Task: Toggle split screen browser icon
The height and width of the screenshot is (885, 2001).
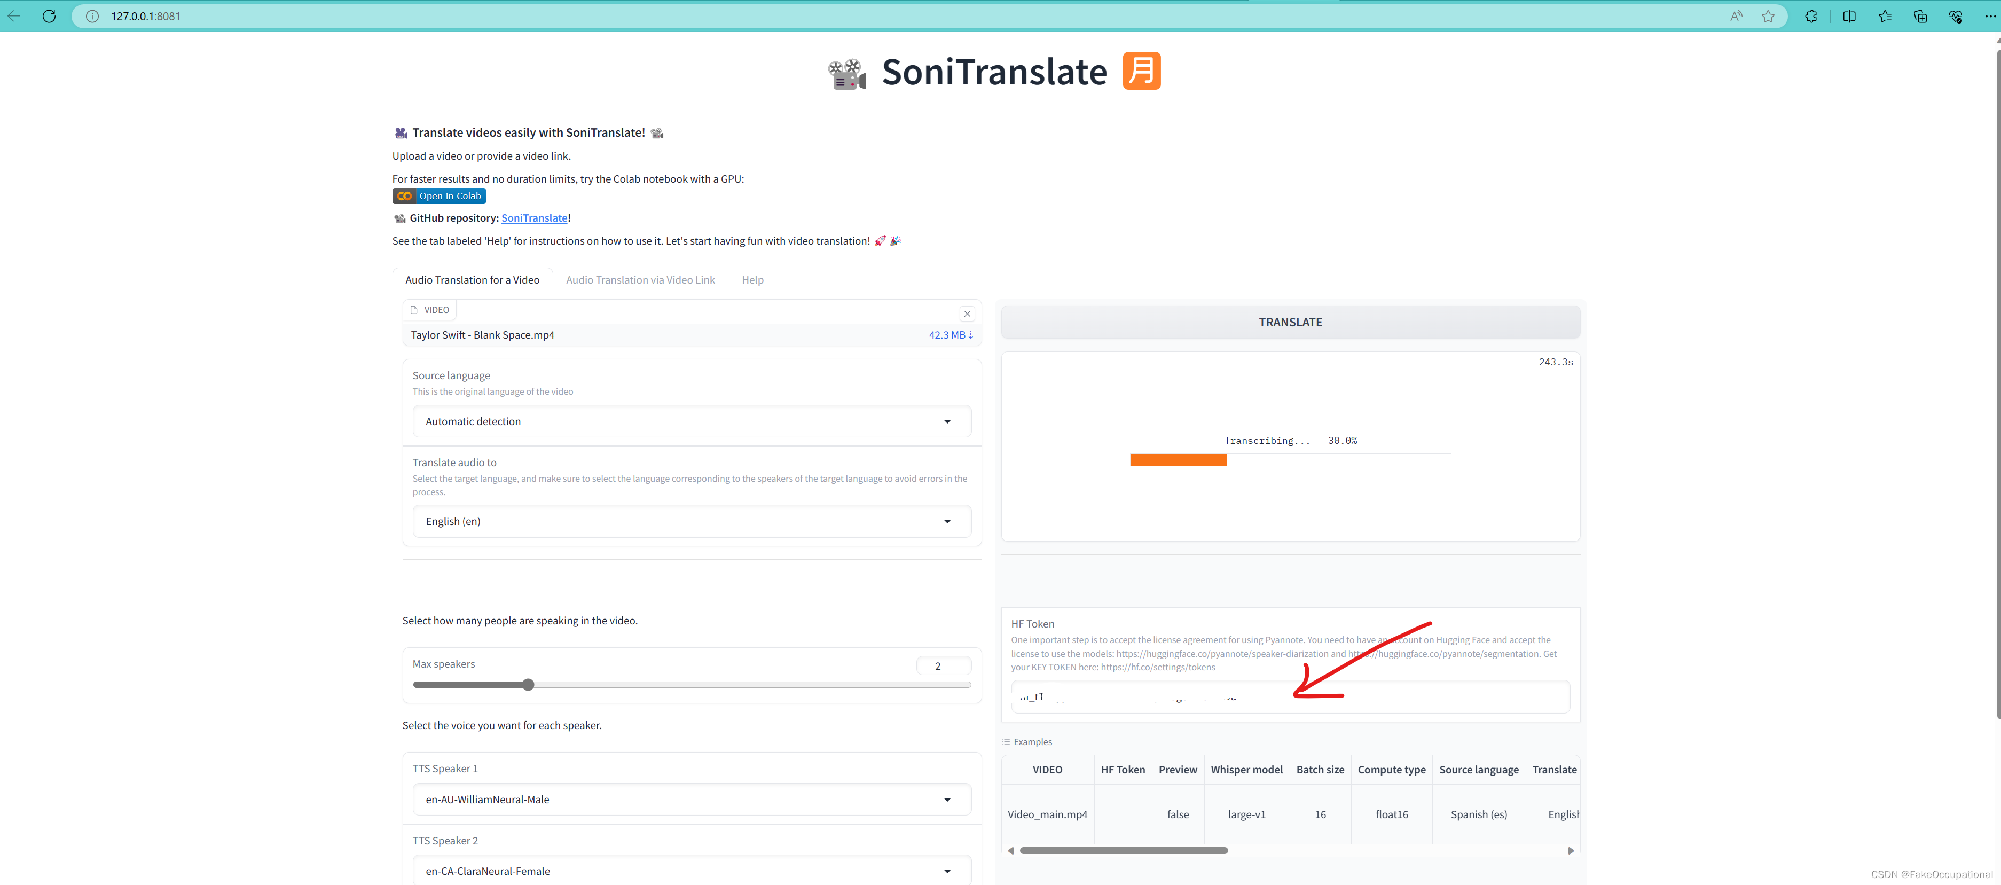Action: pos(1849,17)
